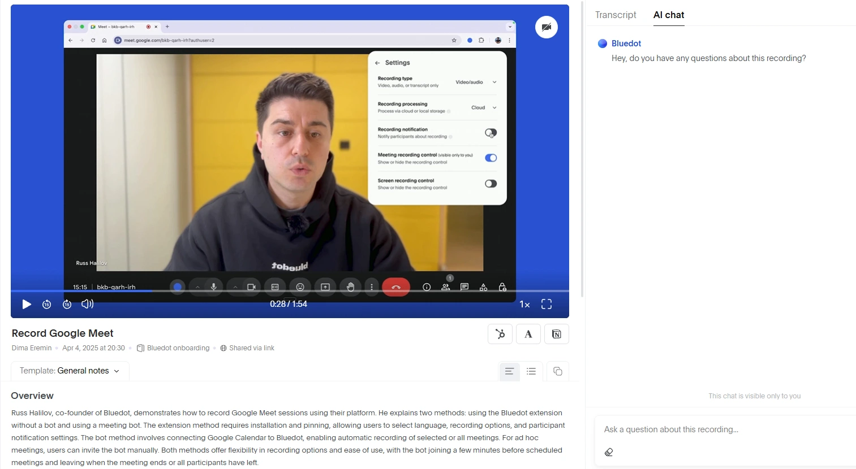Toggle Meeting recording control switch in video
The height and width of the screenshot is (469, 856).
tap(491, 158)
